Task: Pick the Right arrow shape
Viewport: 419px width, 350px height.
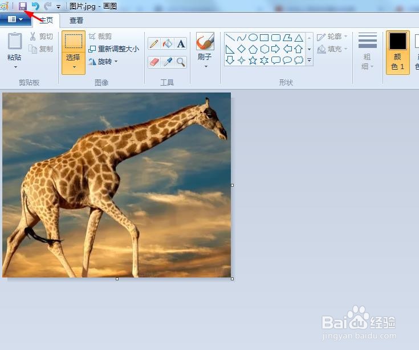Action: 276,49
